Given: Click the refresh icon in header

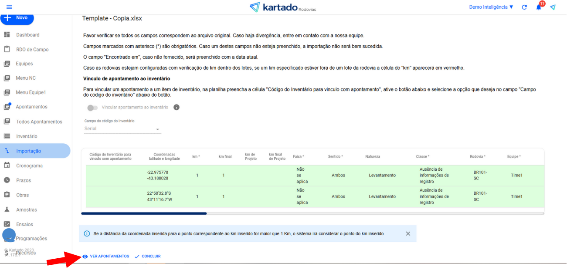Looking at the screenshot, I should pyautogui.click(x=524, y=7).
